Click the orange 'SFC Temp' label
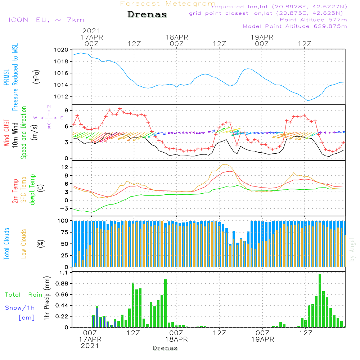The height and width of the screenshot is (360, 360). pyautogui.click(x=24, y=190)
